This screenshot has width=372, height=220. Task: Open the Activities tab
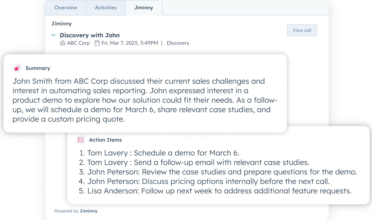[x=106, y=7]
